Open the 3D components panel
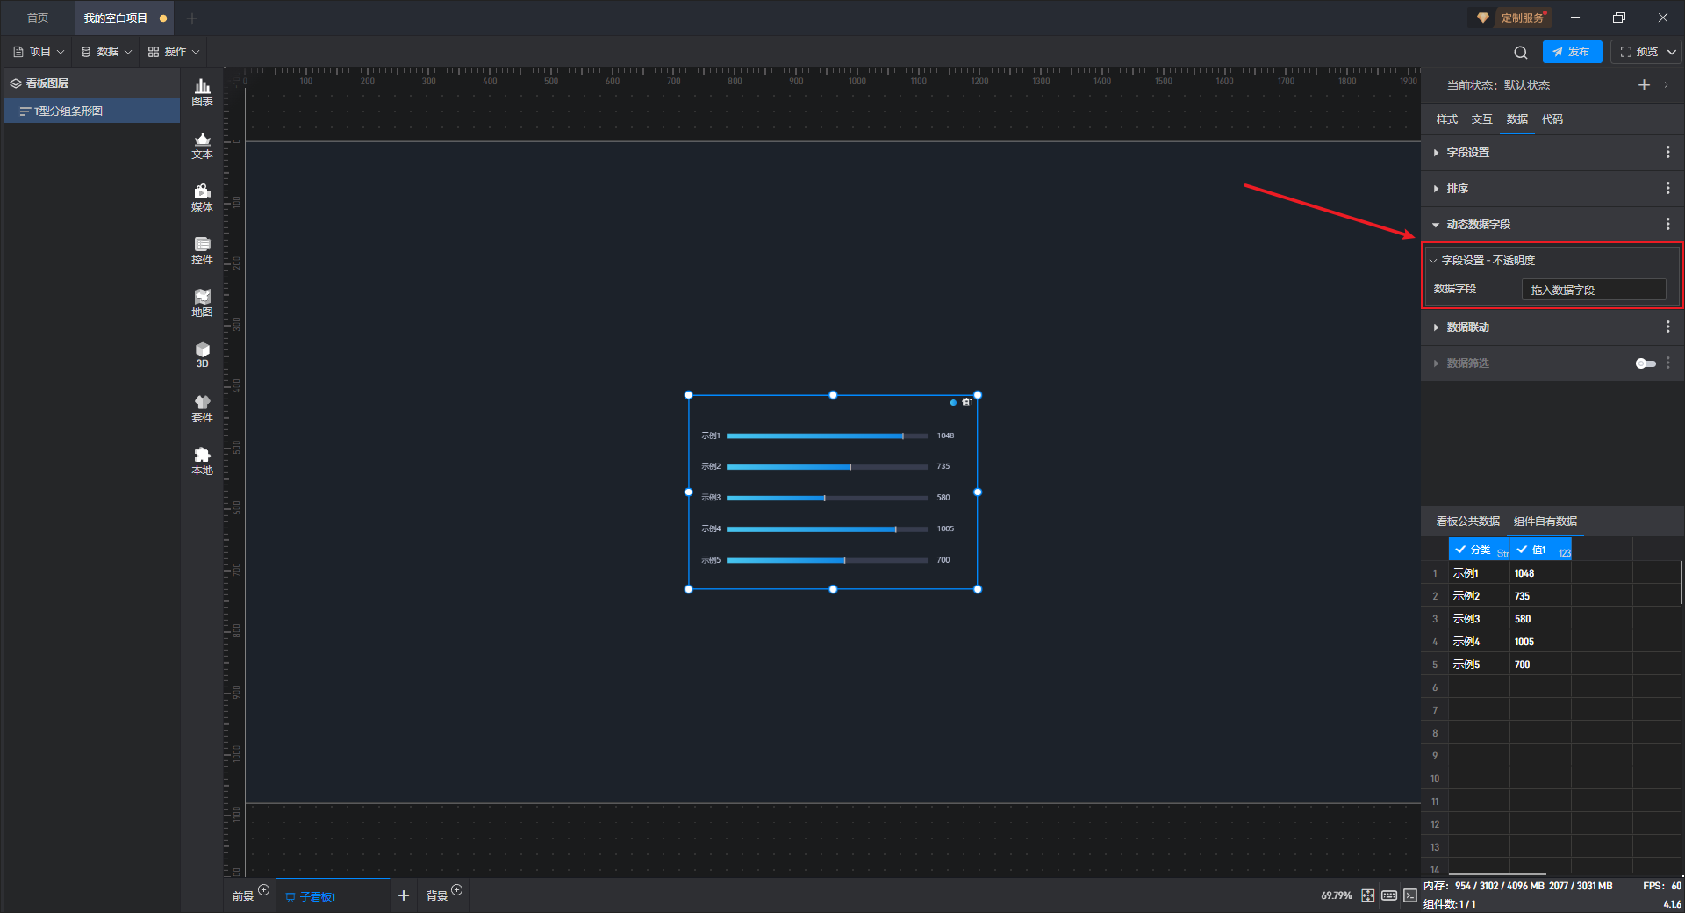1685x913 pixels. [202, 355]
